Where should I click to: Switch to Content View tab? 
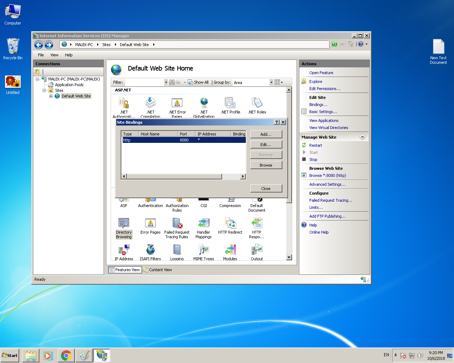(x=157, y=270)
